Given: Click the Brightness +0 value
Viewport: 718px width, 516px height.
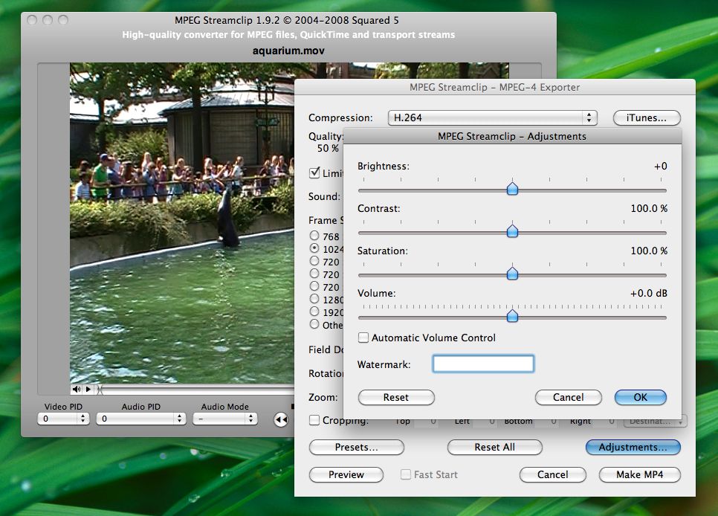Looking at the screenshot, I should pos(660,167).
